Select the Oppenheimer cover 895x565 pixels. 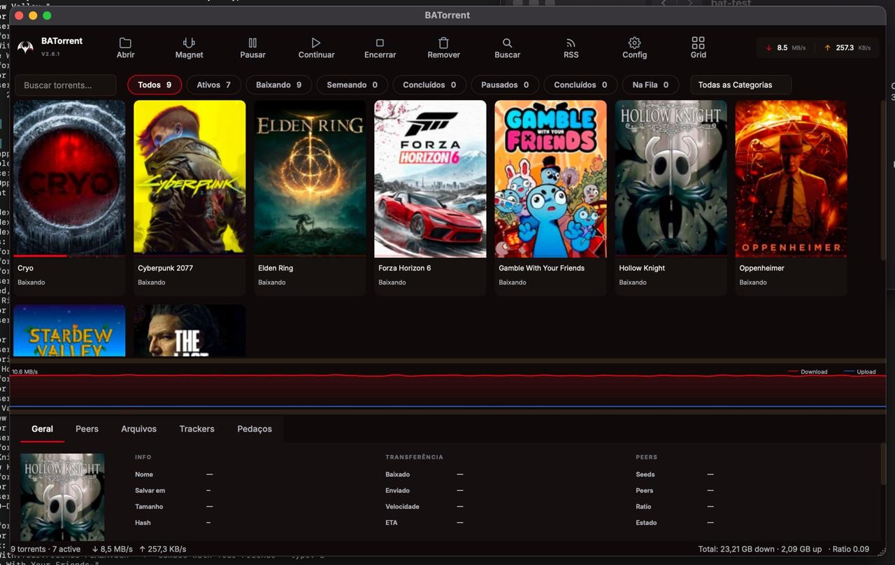pos(791,178)
